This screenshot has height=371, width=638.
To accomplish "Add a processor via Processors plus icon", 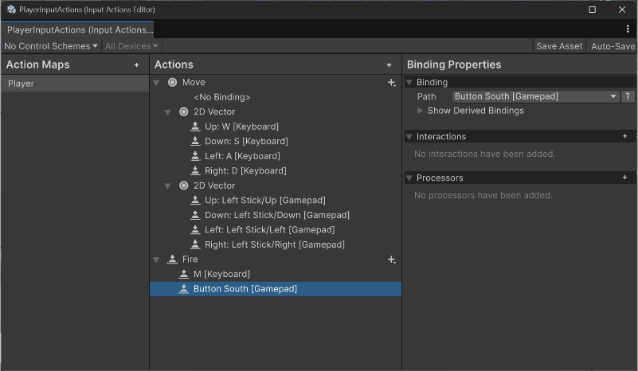I will tap(625, 178).
